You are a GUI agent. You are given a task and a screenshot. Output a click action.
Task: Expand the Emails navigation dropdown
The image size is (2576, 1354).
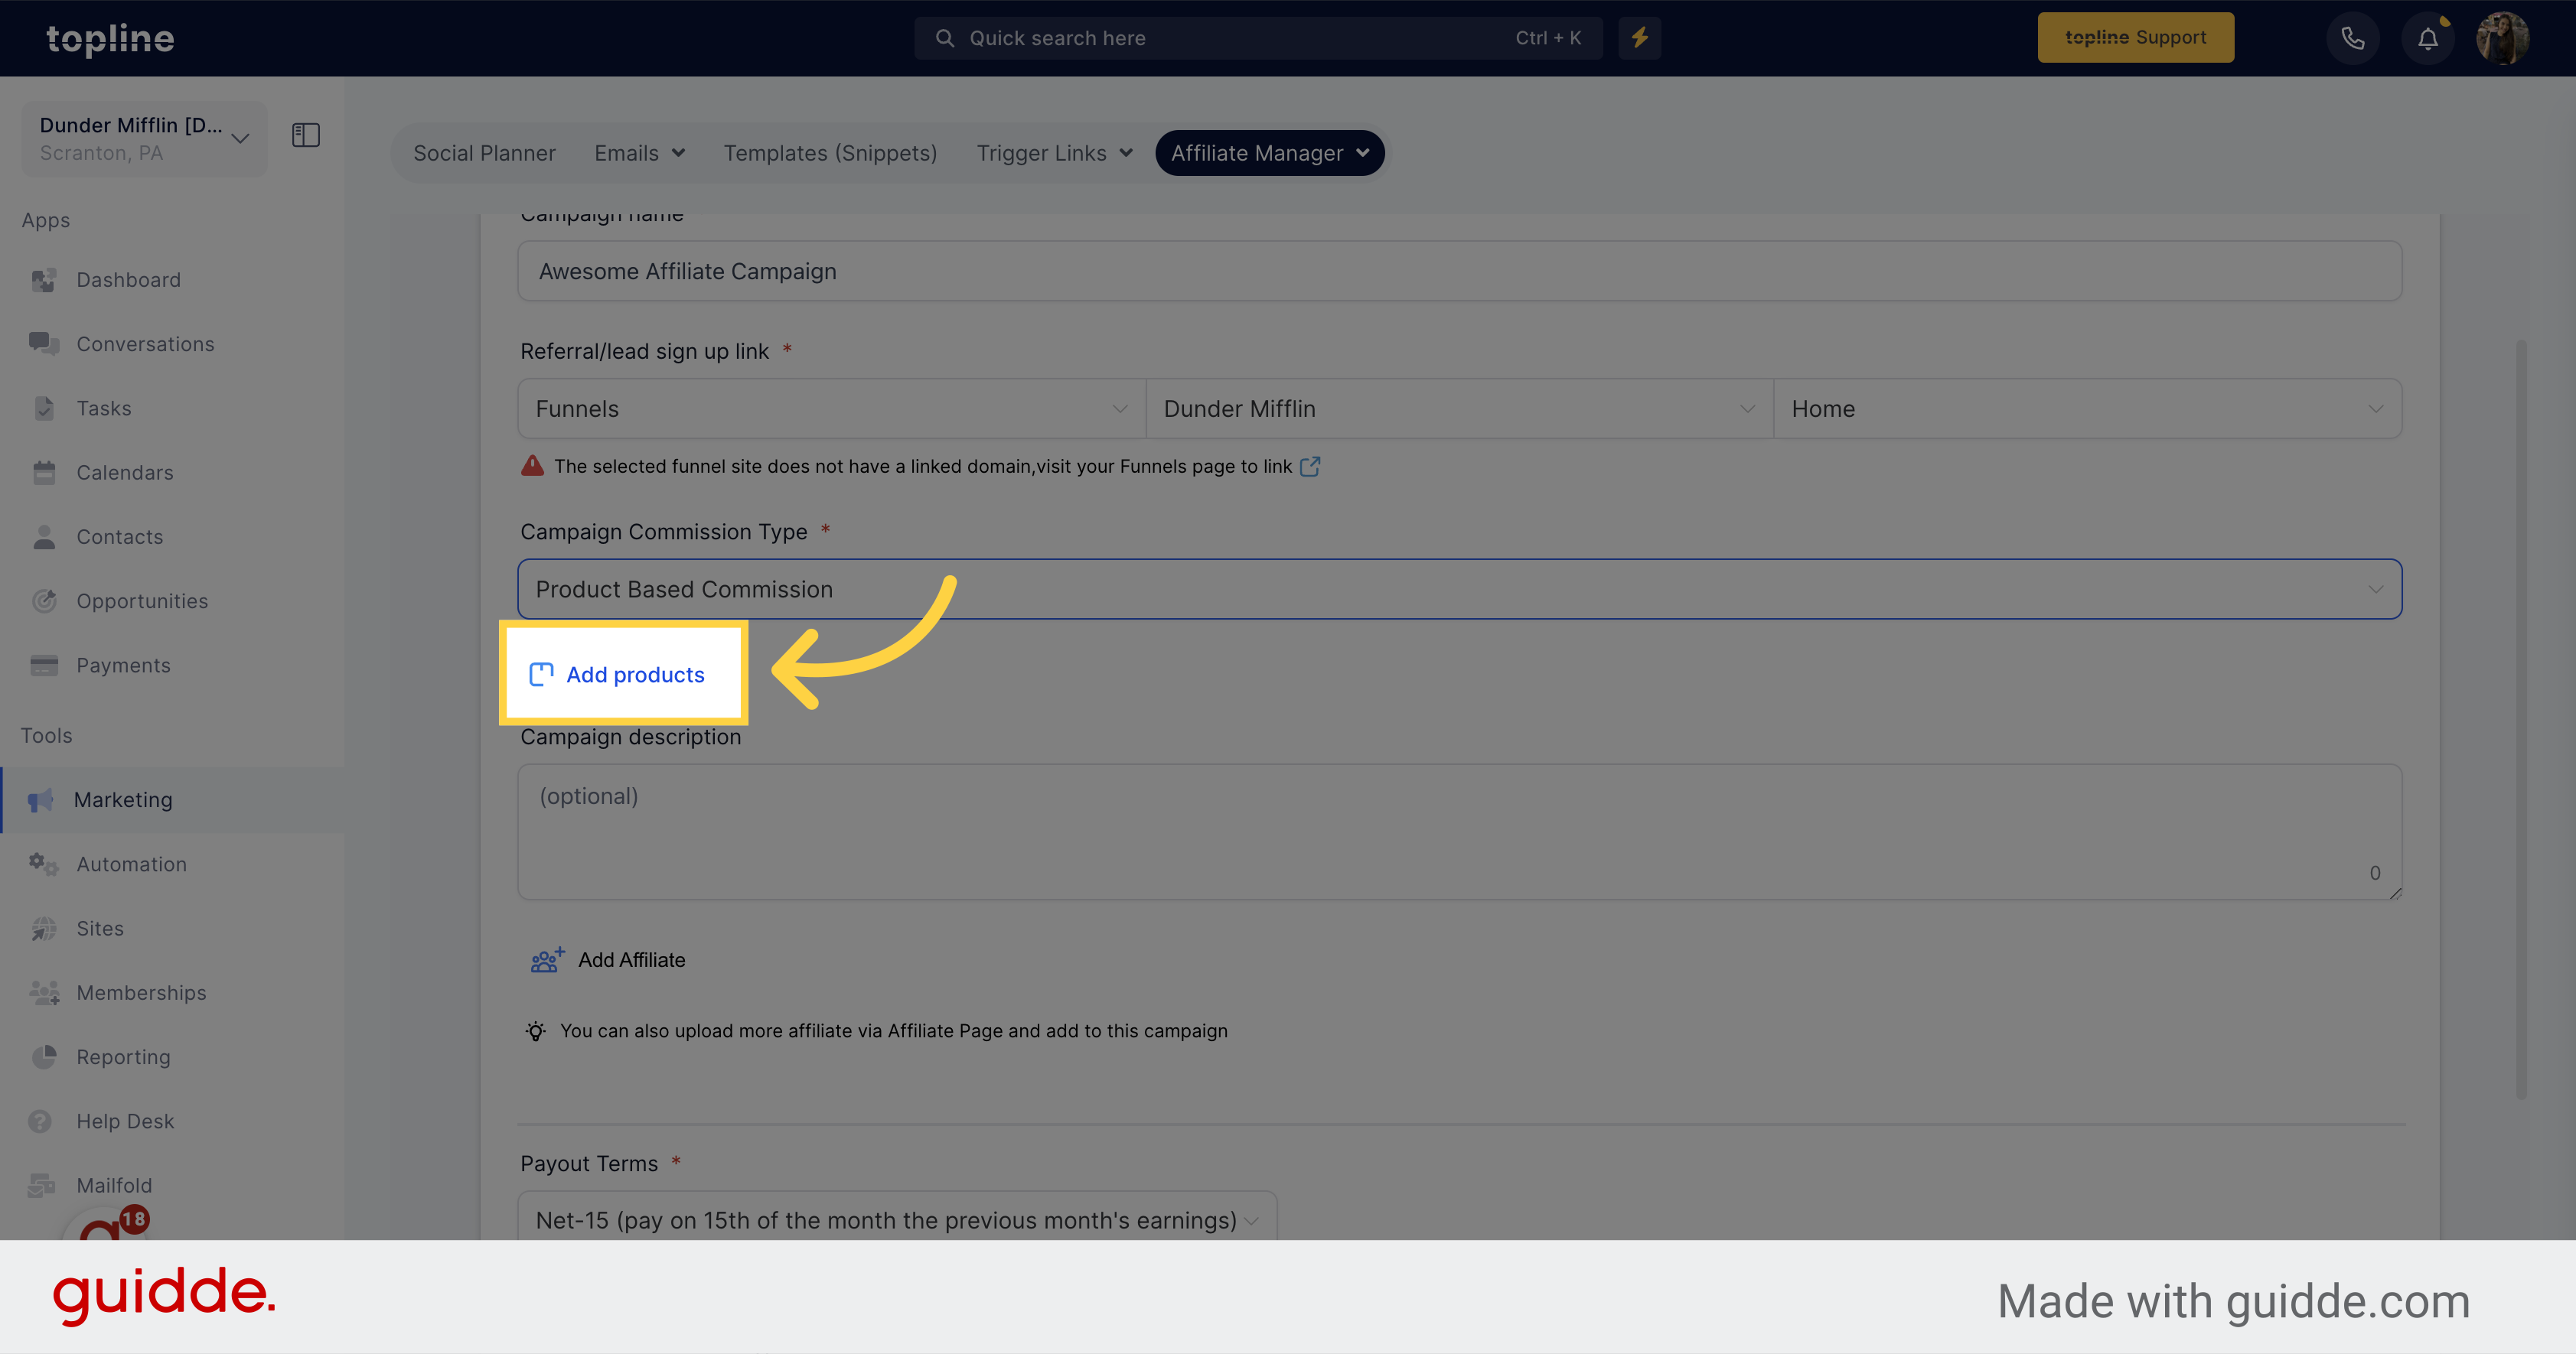pyautogui.click(x=637, y=153)
